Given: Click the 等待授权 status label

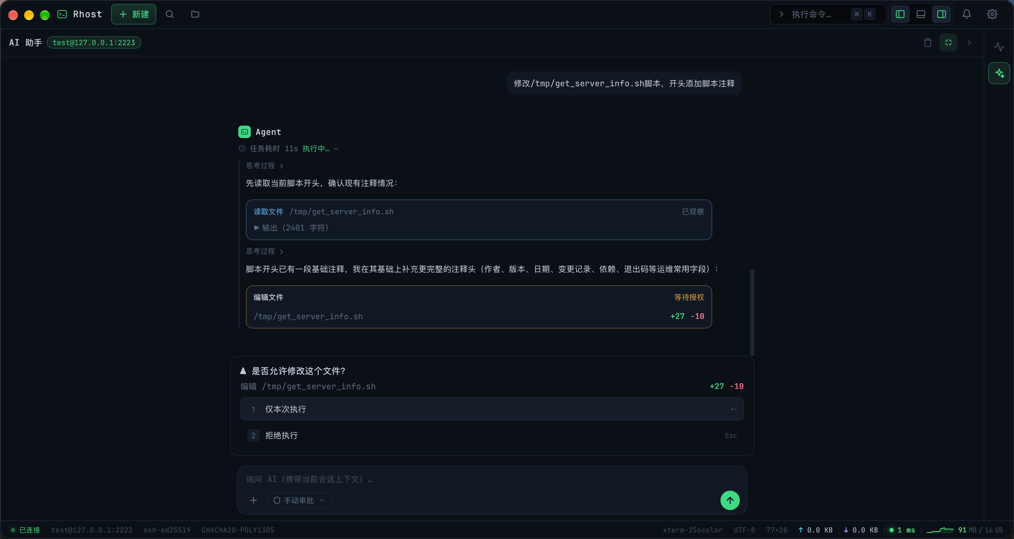Looking at the screenshot, I should pyautogui.click(x=689, y=297).
